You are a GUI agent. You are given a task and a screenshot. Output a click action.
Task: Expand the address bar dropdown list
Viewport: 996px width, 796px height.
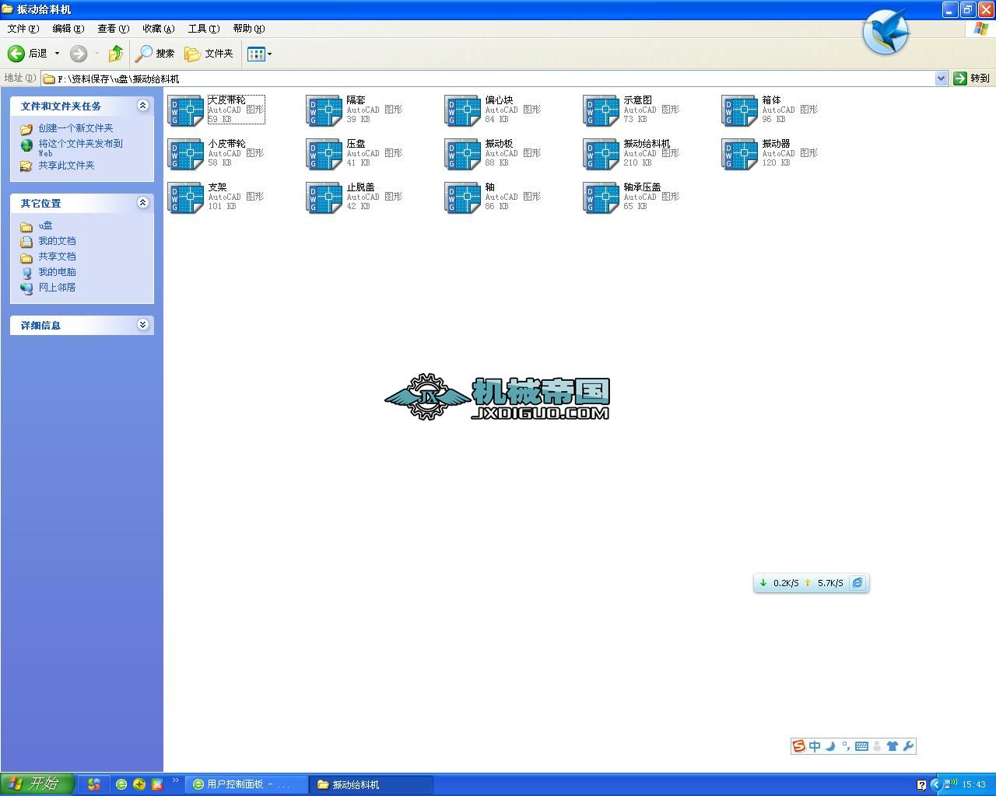coord(941,79)
